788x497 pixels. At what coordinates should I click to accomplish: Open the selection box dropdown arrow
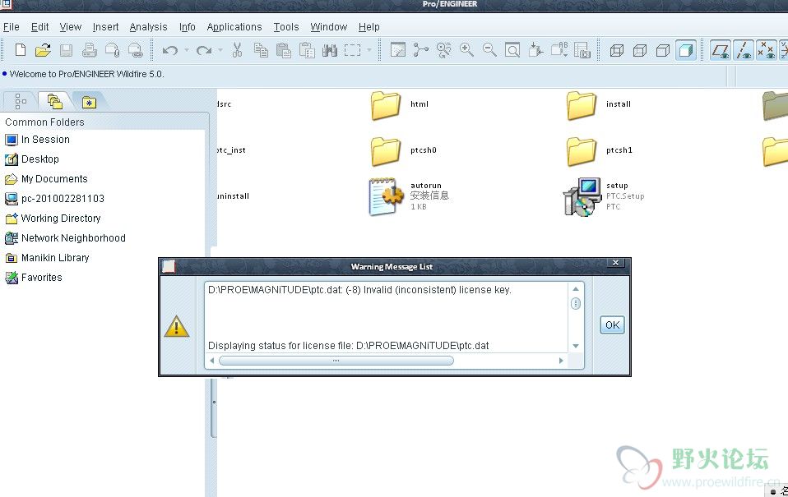(x=369, y=50)
